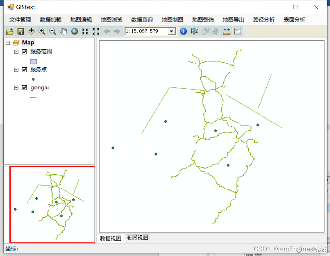
Task: Click the Add Data yellow plus icon
Action: [31, 31]
